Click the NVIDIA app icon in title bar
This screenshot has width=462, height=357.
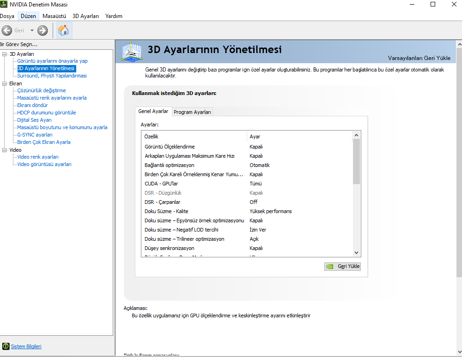pyautogui.click(x=4, y=4)
